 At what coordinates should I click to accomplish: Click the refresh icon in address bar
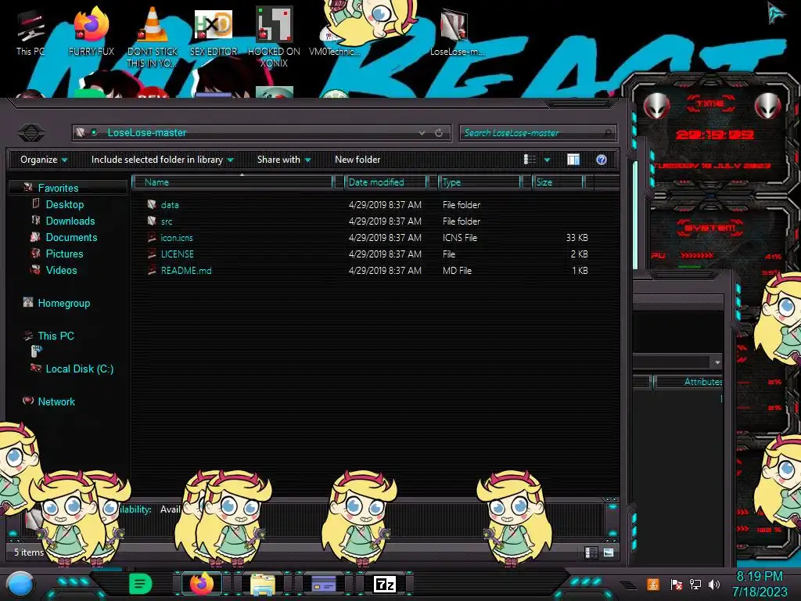[439, 133]
